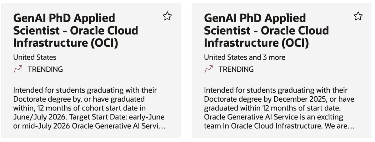The image size is (375, 142).
Task: Click trending arrow icon on second job card
Action: (208, 69)
